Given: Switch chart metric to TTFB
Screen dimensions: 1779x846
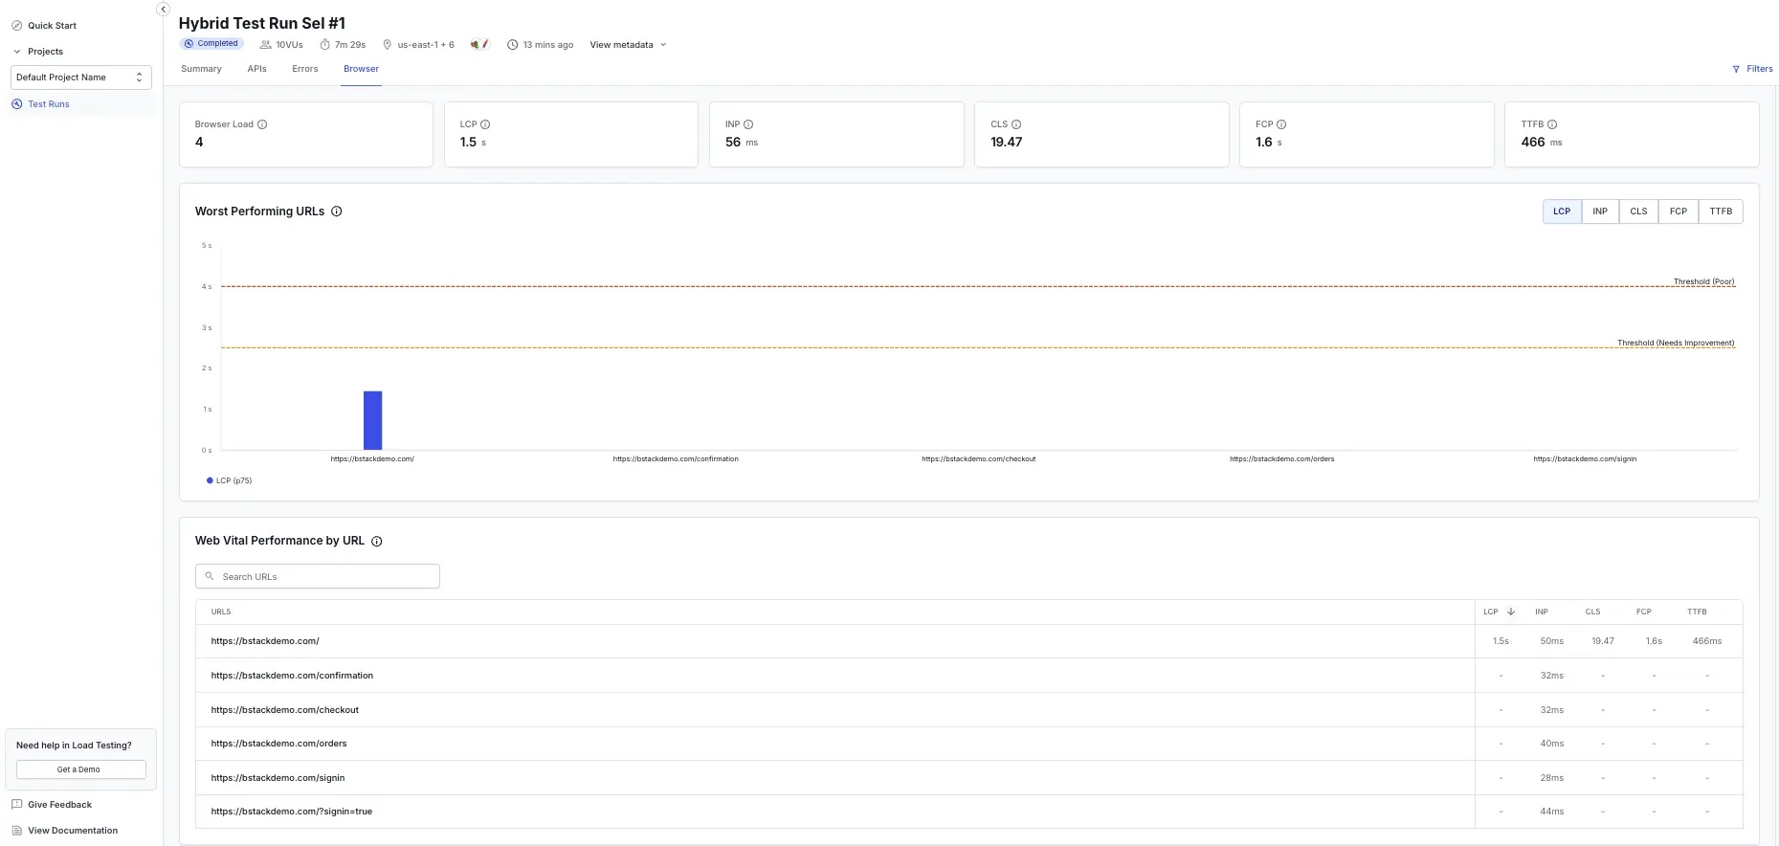Looking at the screenshot, I should tap(1721, 211).
